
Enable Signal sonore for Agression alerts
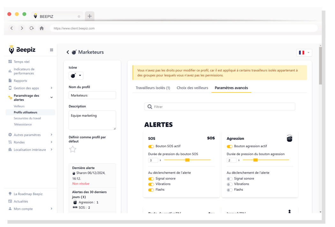pyautogui.click(x=229, y=178)
